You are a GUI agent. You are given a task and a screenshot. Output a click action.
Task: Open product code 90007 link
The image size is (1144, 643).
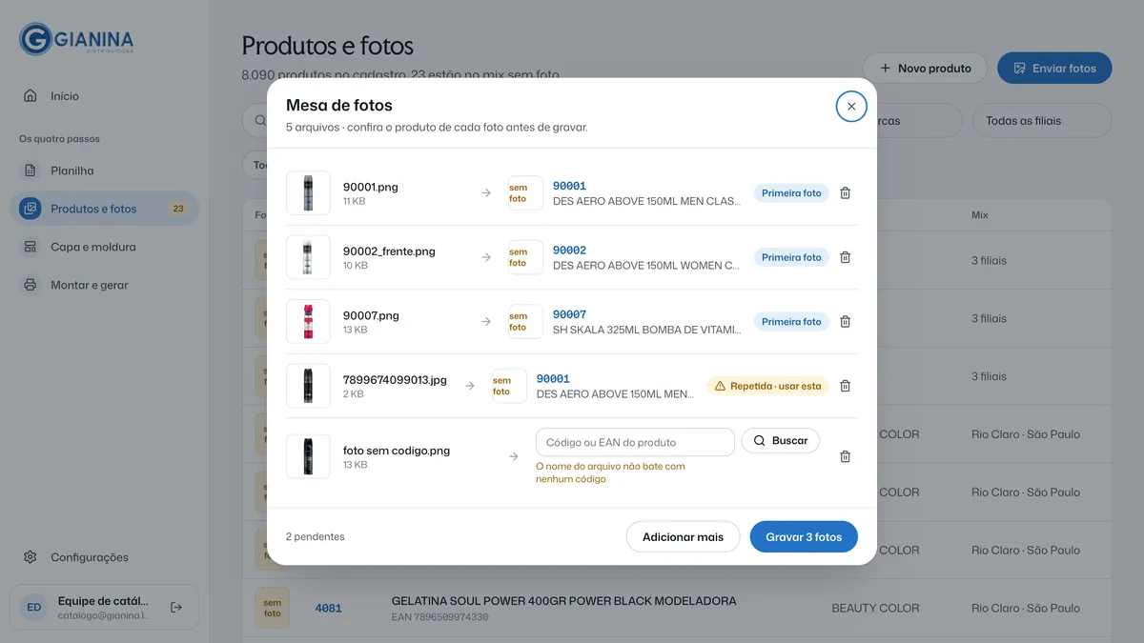[569, 314]
